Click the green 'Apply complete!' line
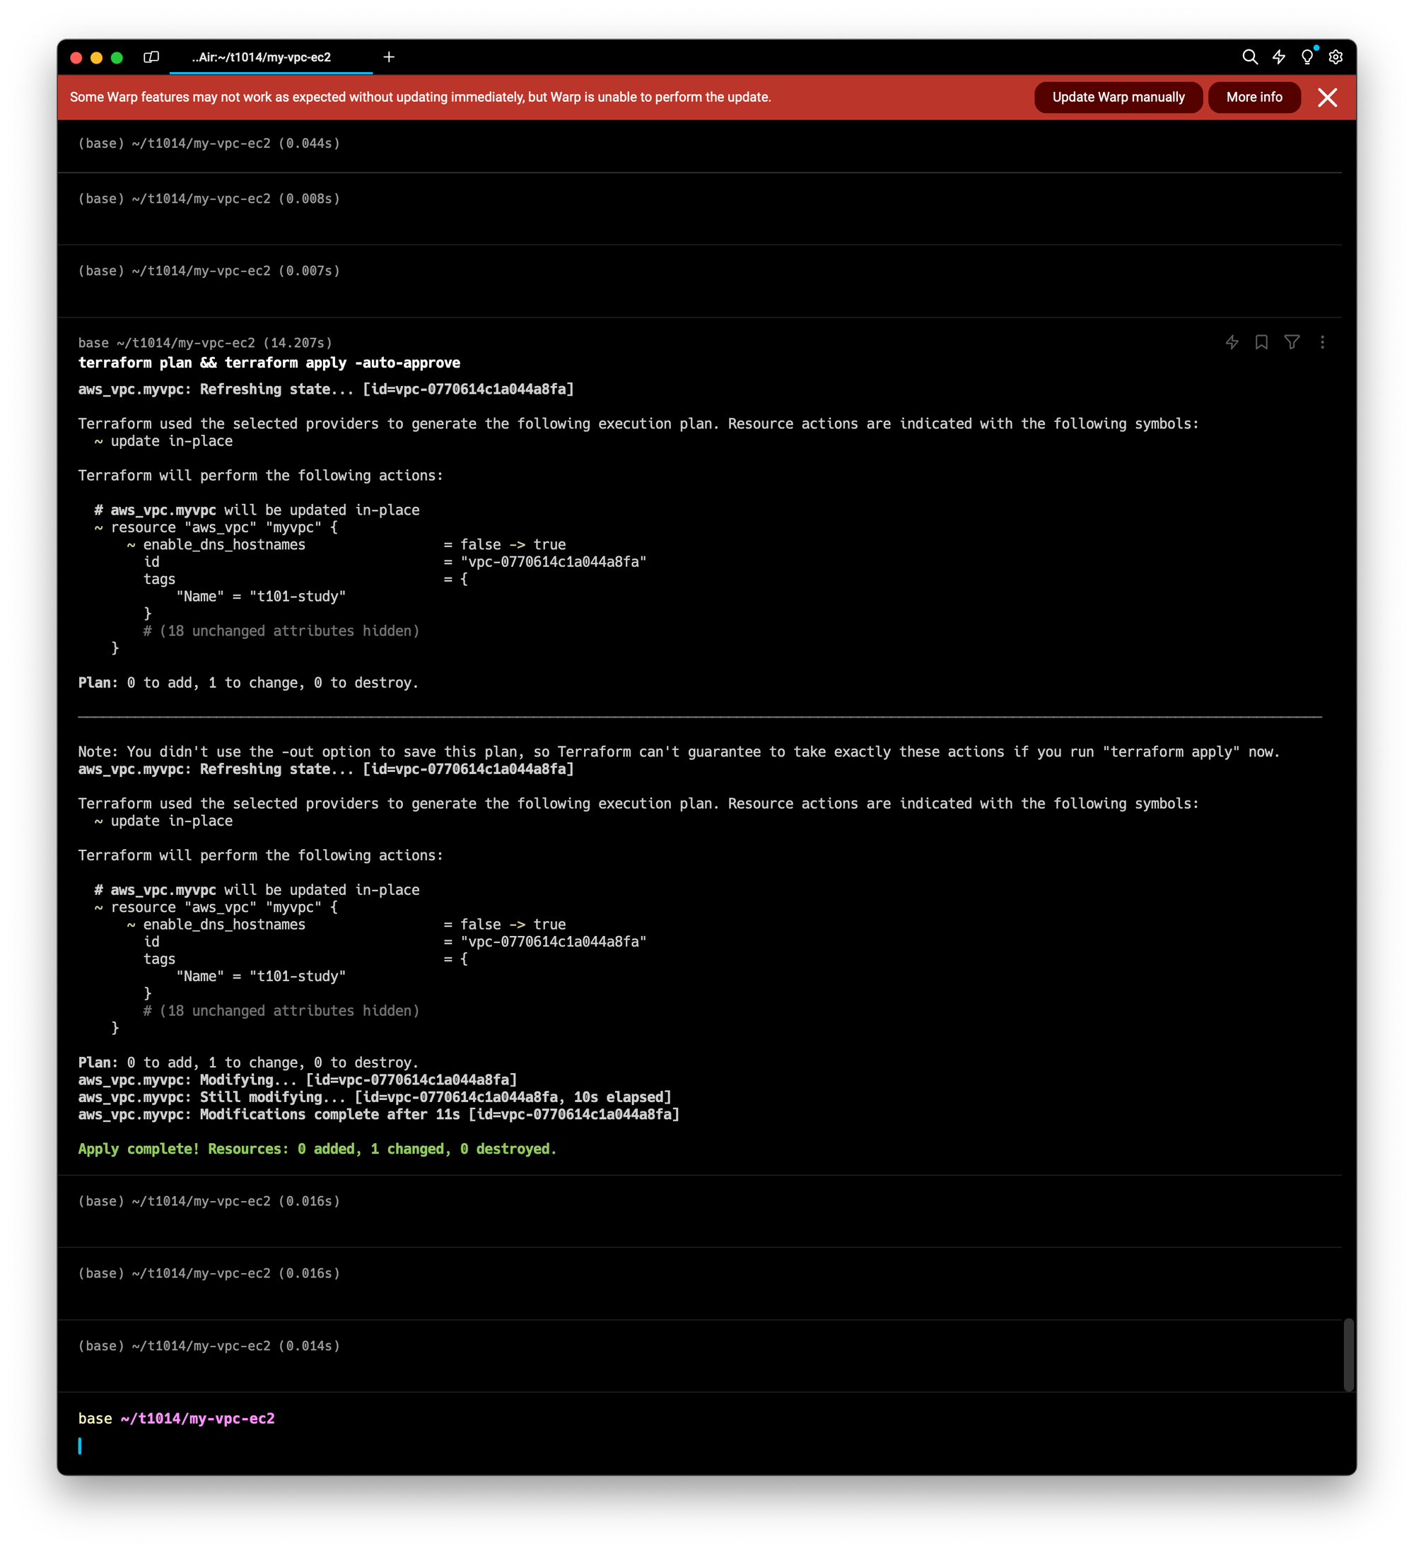Viewport: 1414px width, 1551px height. tap(317, 1149)
